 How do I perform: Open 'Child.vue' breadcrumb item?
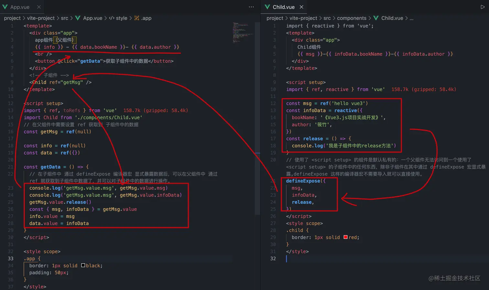[x=392, y=18]
